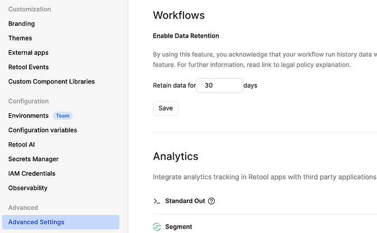The height and width of the screenshot is (233, 377).
Task: Click the Enable Data Retention heading
Action: click(x=186, y=36)
